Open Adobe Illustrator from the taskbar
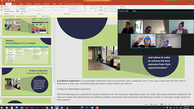 42,108
